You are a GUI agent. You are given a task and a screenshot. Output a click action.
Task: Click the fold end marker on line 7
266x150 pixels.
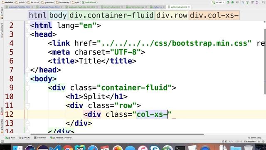pos(27,70)
